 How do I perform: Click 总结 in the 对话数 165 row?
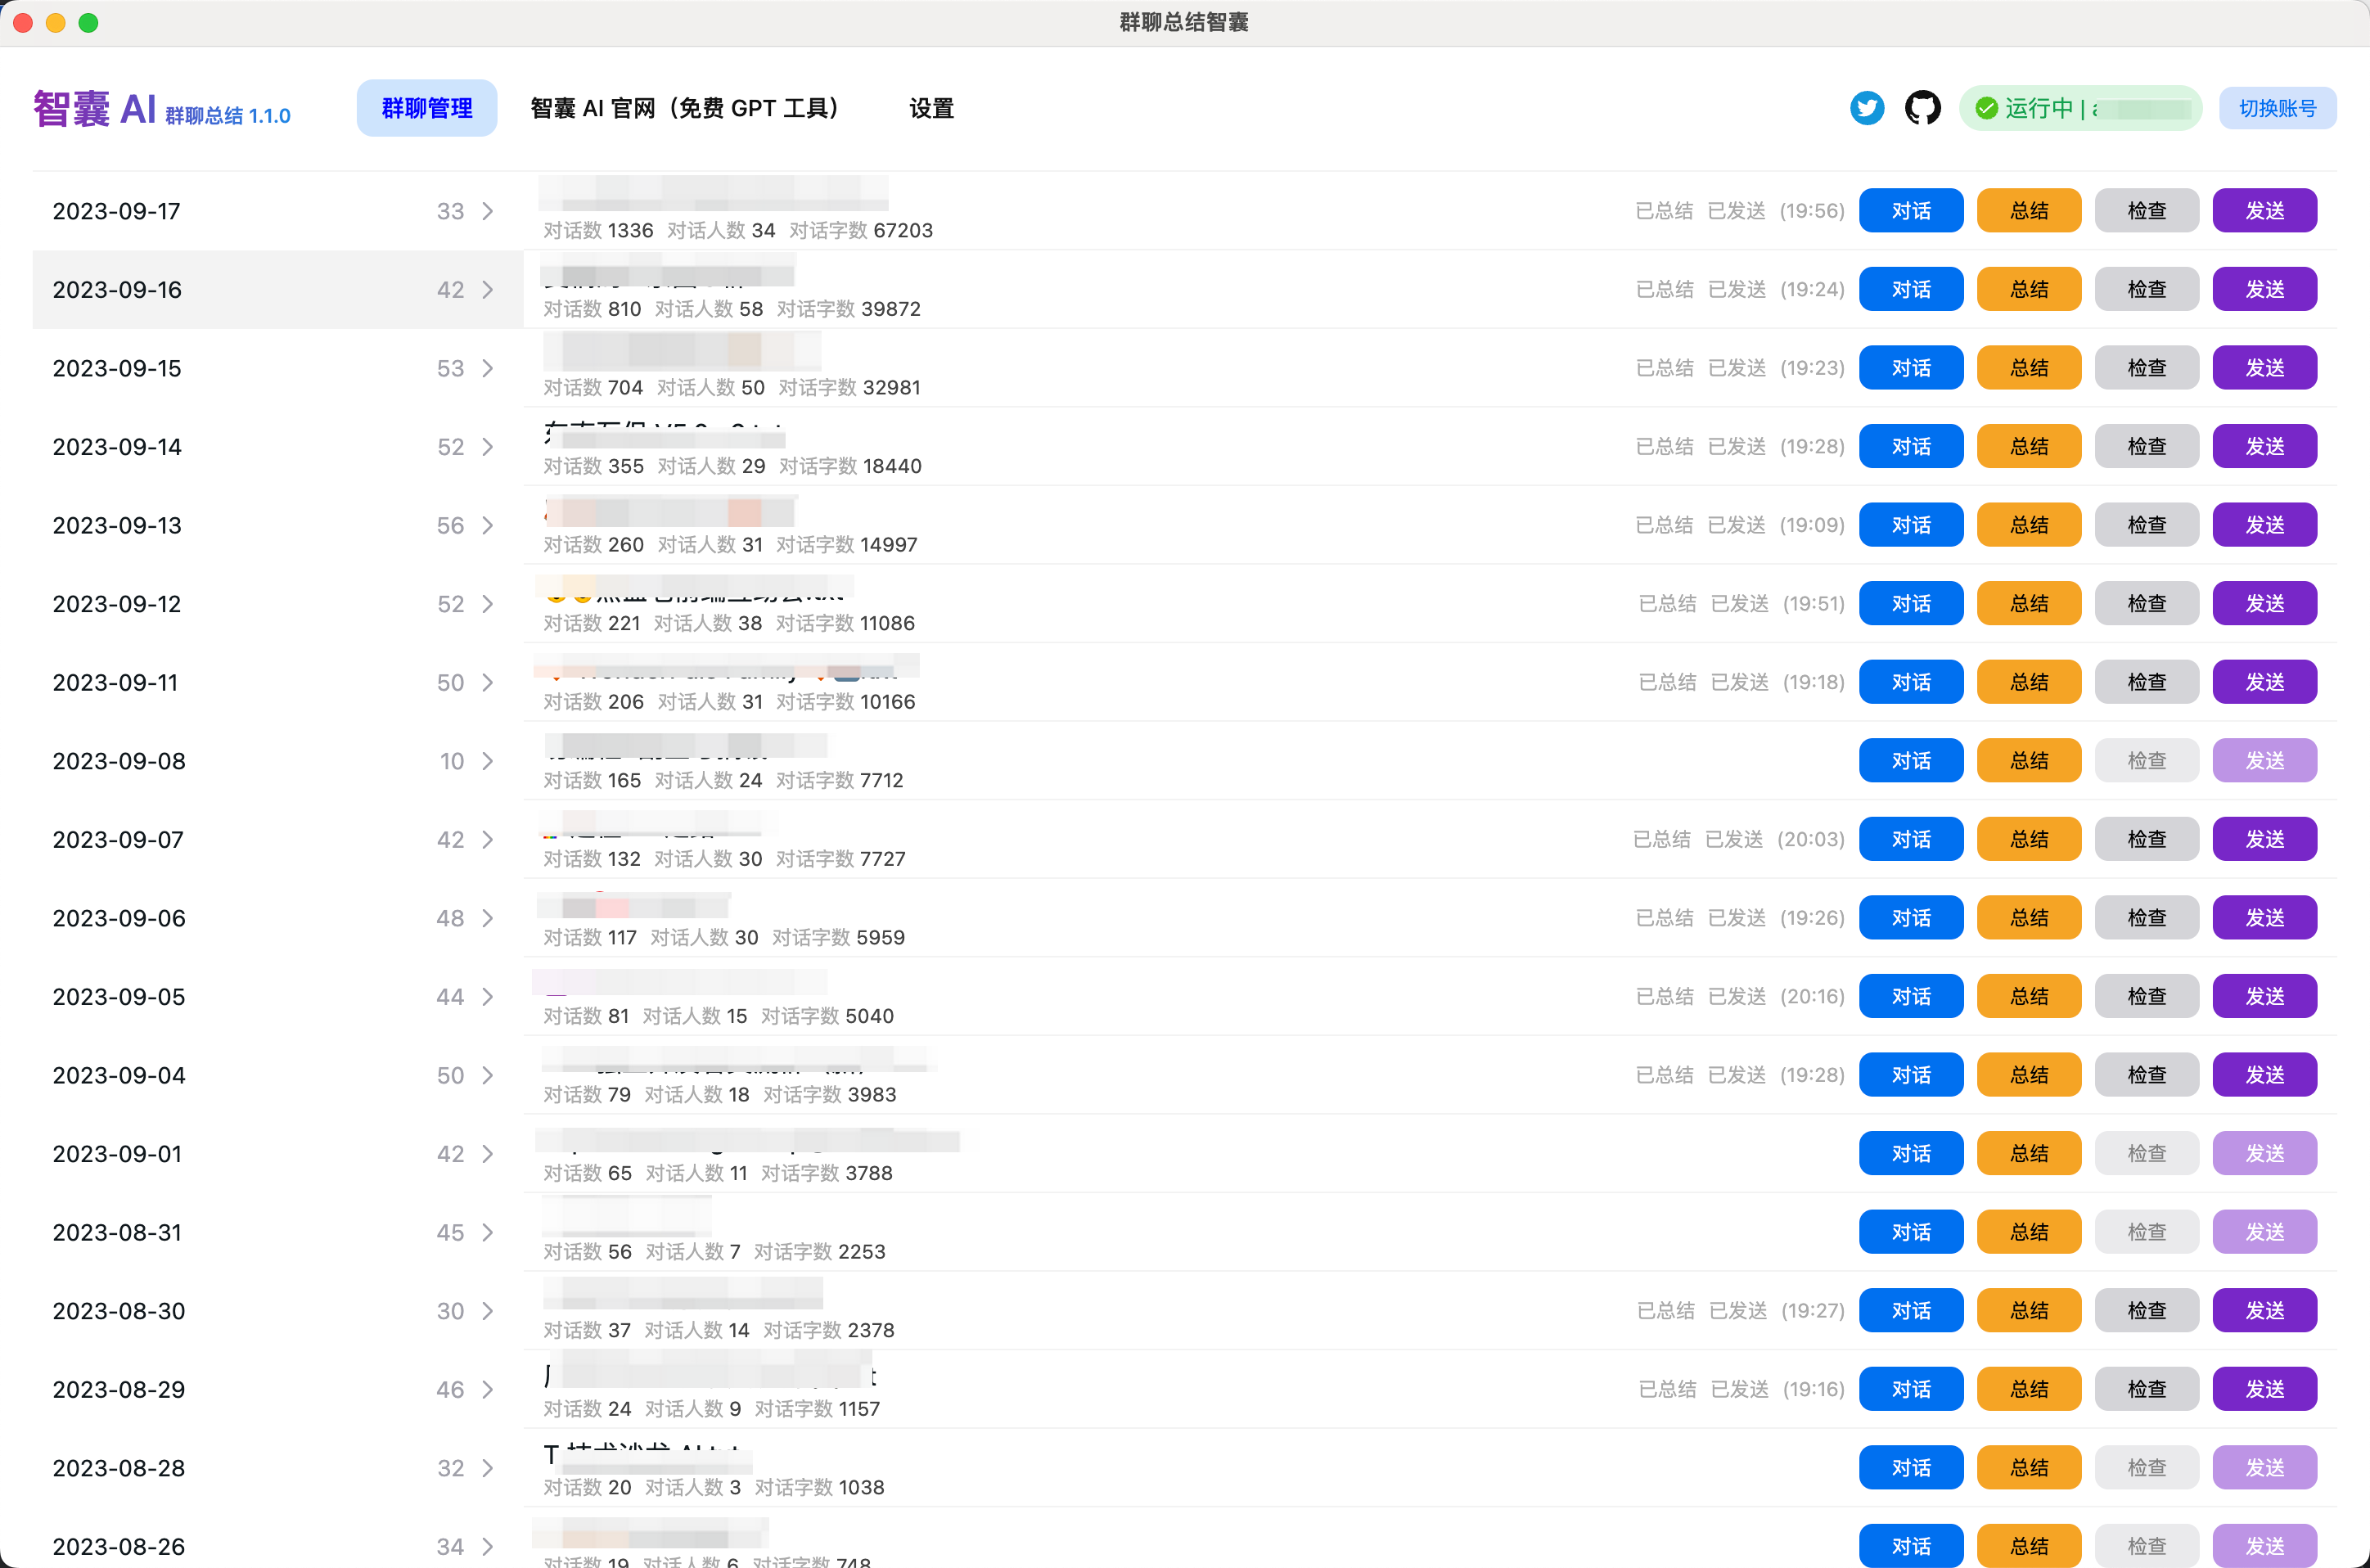(2028, 761)
